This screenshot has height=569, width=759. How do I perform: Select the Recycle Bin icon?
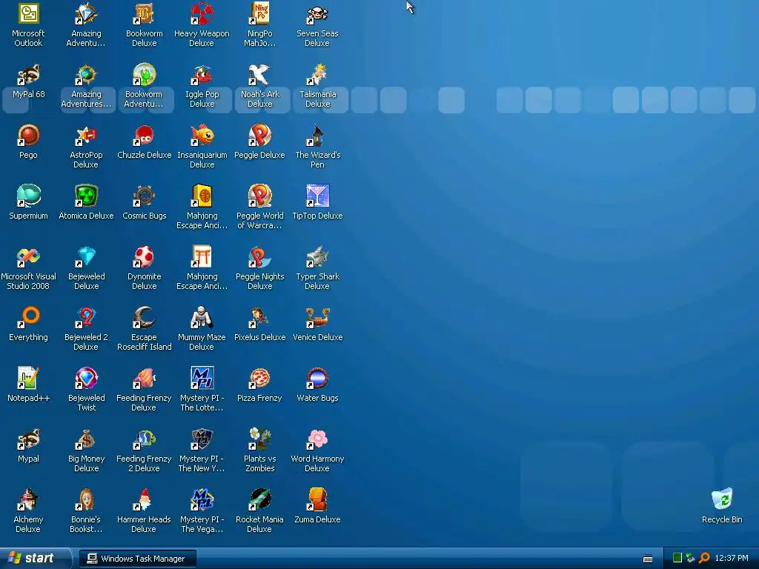click(x=722, y=500)
